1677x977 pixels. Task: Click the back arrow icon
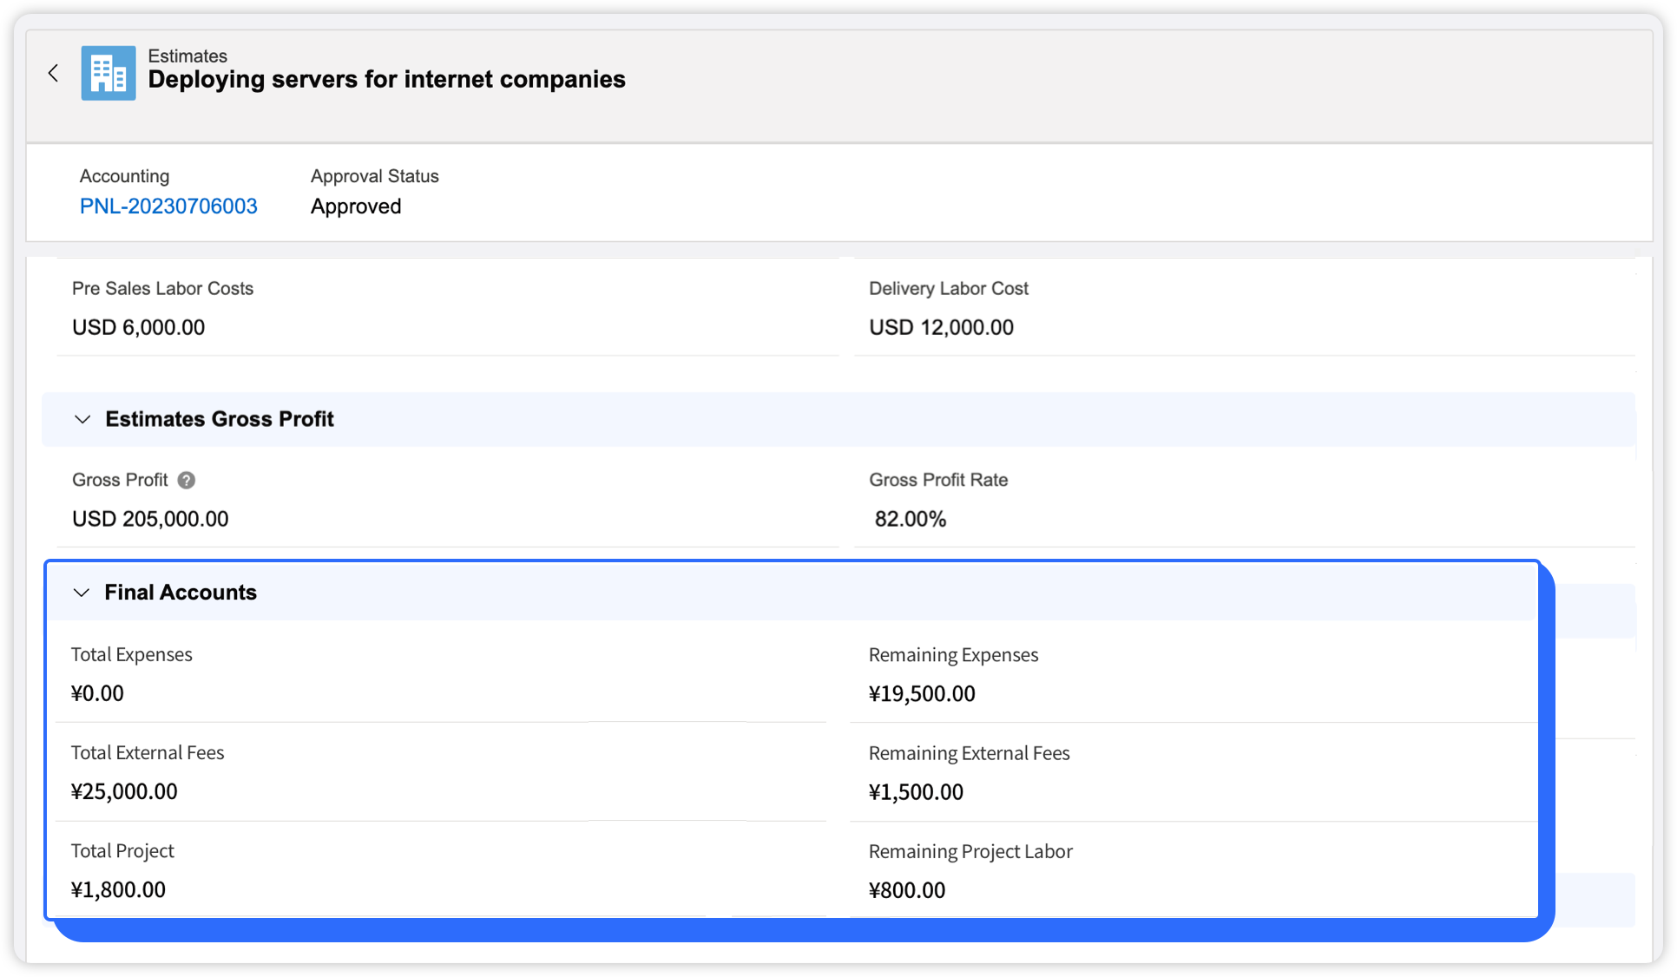(x=54, y=74)
